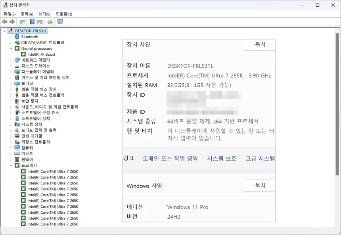Click the 네트워크 어댑터 icon
341x235 pixels.
(x=17, y=60)
